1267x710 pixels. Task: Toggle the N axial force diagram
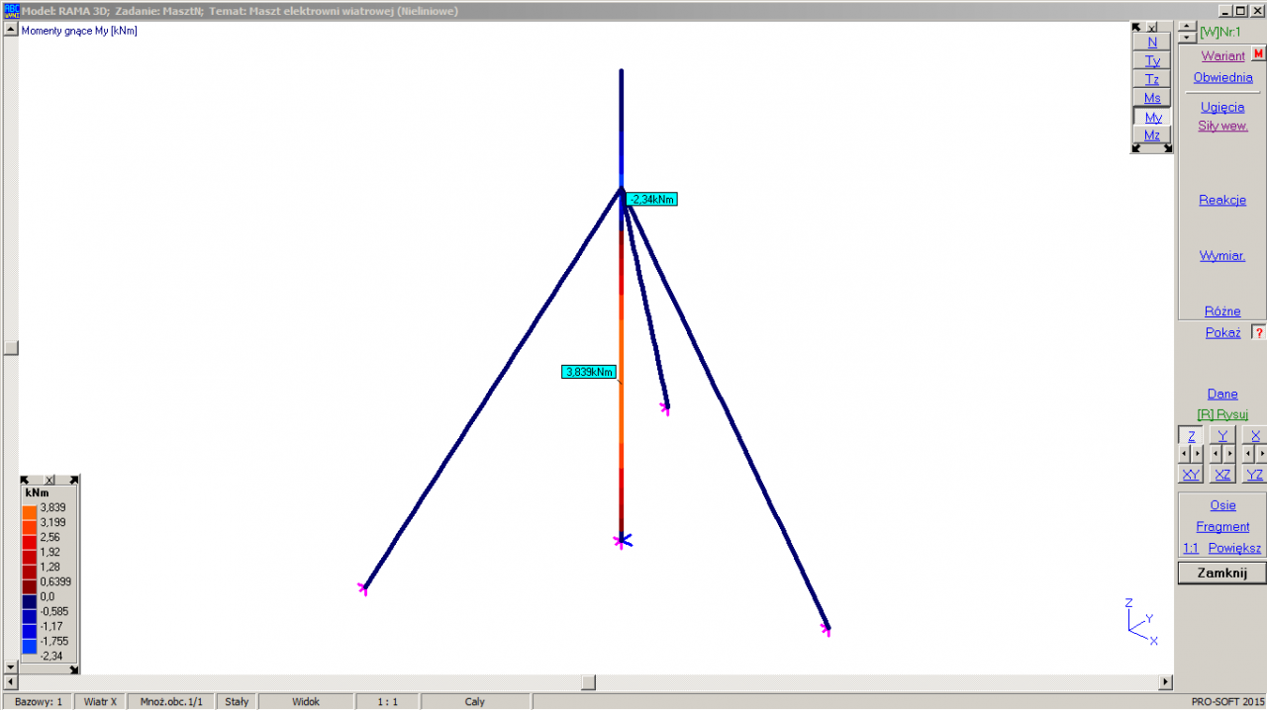point(1151,43)
